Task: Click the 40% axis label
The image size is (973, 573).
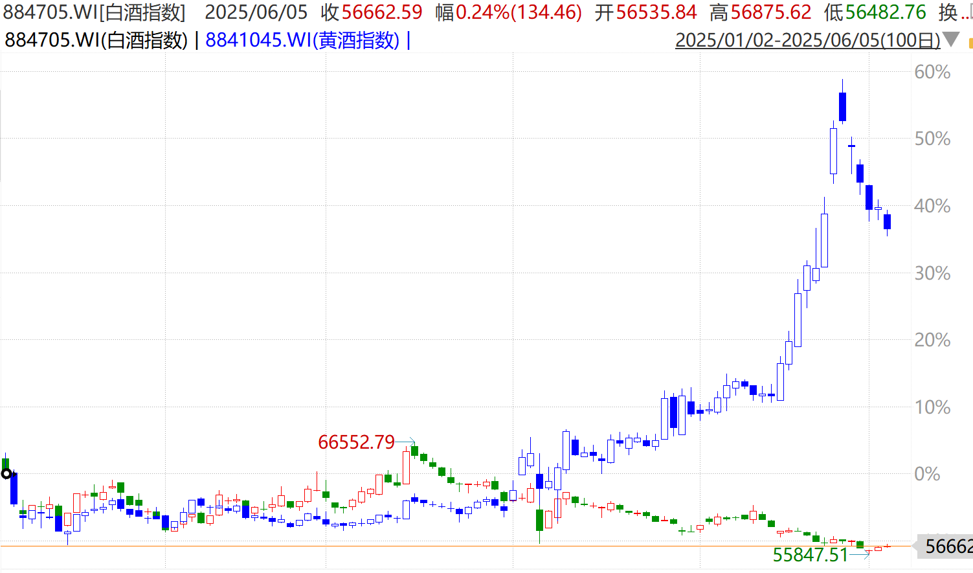Action: (932, 206)
